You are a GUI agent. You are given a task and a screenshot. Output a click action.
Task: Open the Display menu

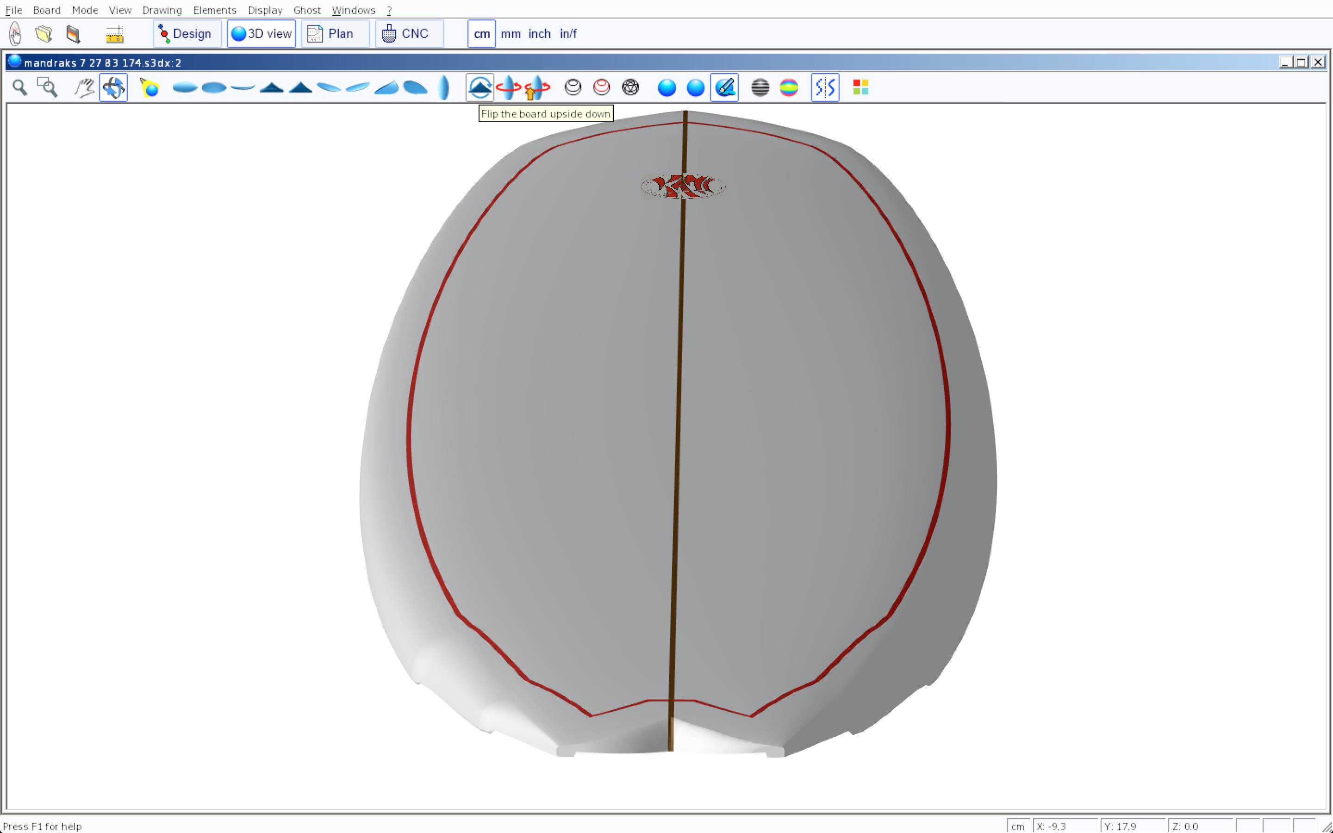pos(265,10)
